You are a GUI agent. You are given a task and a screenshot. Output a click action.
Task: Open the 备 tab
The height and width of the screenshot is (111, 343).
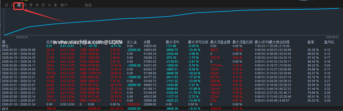tap(56, 5)
